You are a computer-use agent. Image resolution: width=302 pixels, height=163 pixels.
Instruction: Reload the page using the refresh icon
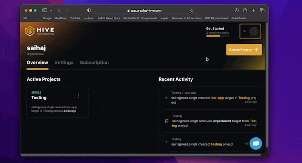tap(192, 11)
